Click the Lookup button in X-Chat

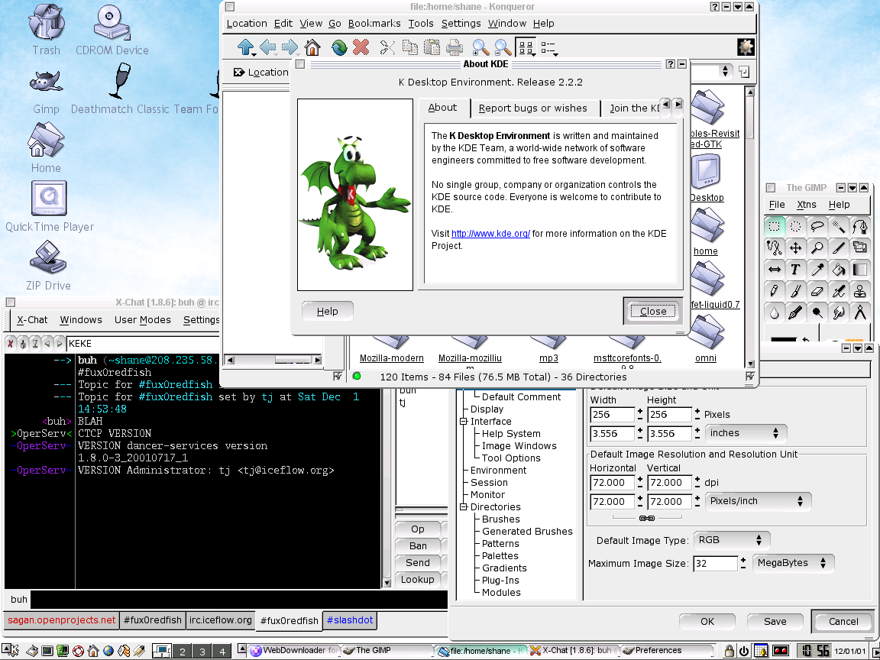(418, 579)
